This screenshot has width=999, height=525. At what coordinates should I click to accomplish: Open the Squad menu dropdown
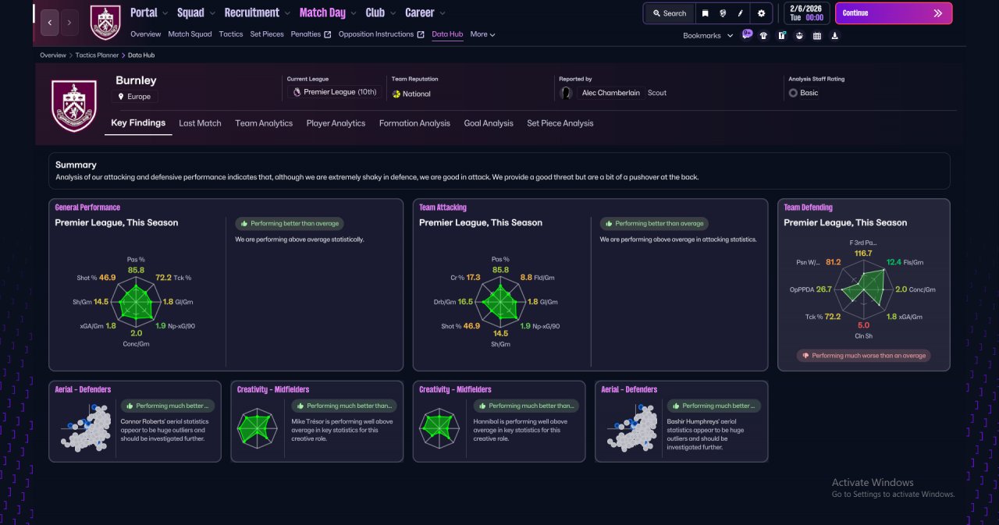(x=195, y=12)
